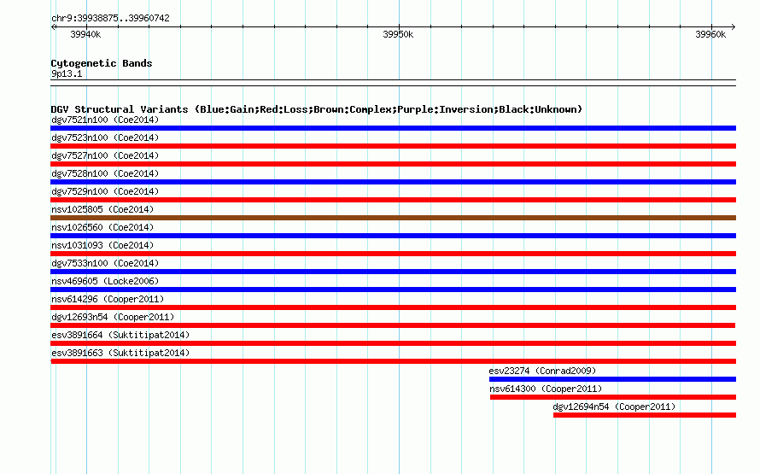
Task: Select the blue bar under nsv469605
Action: coord(393,290)
